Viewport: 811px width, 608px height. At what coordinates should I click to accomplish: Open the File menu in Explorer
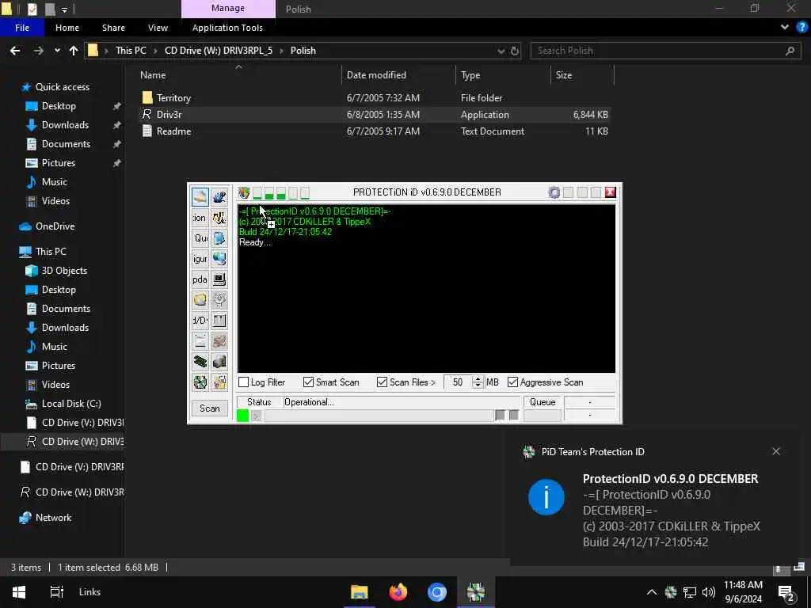pyautogui.click(x=21, y=28)
